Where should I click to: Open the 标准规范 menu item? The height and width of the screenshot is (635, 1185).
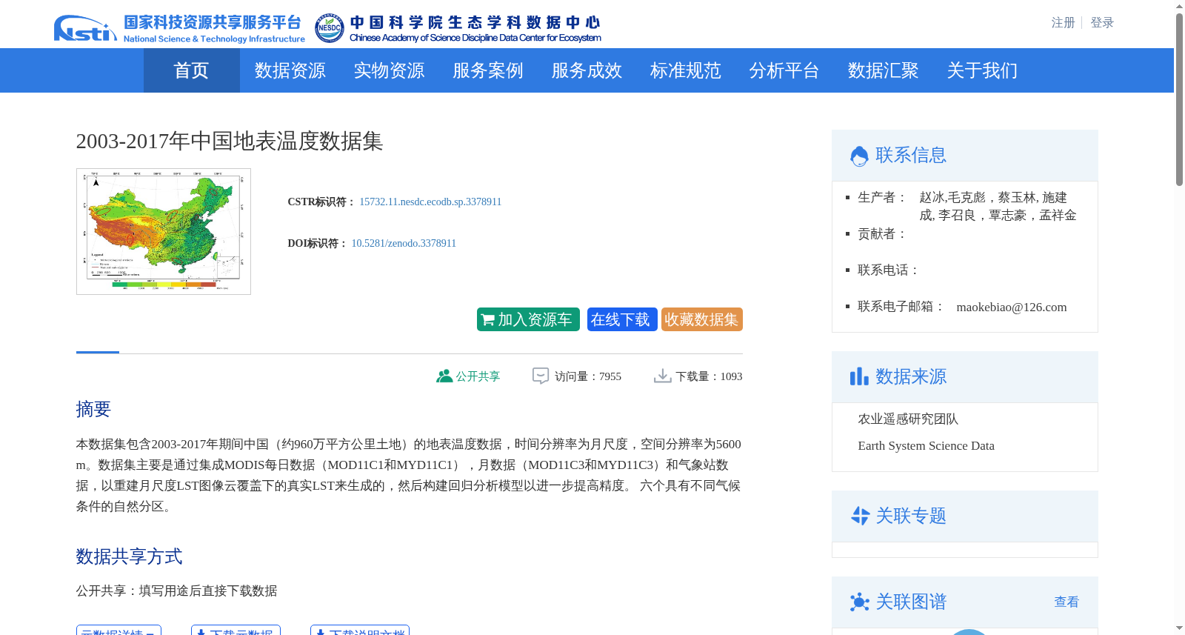point(686,70)
